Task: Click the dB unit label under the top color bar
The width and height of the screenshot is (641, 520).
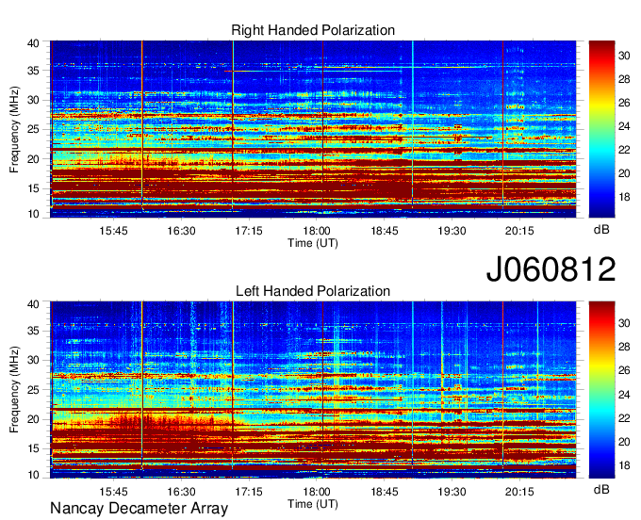Action: [601, 230]
